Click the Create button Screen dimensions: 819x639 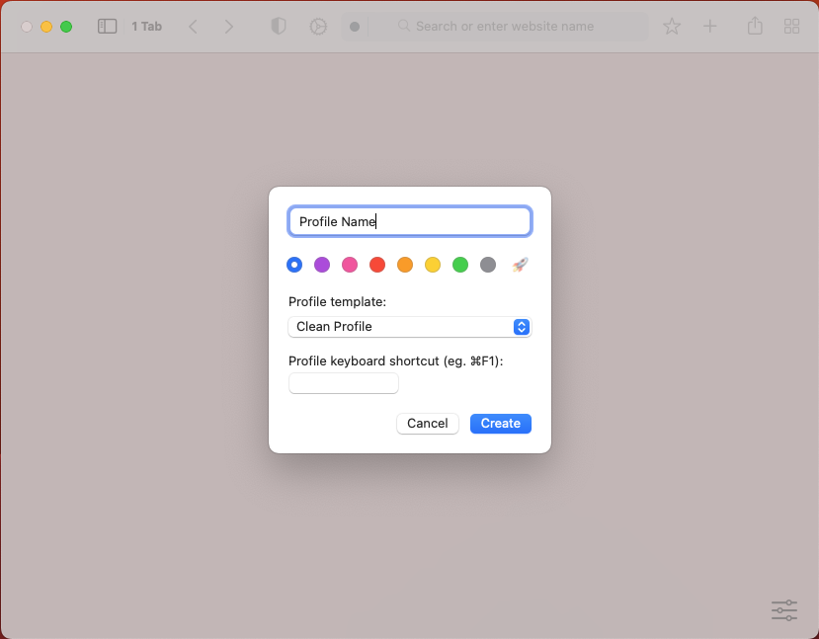tap(501, 424)
